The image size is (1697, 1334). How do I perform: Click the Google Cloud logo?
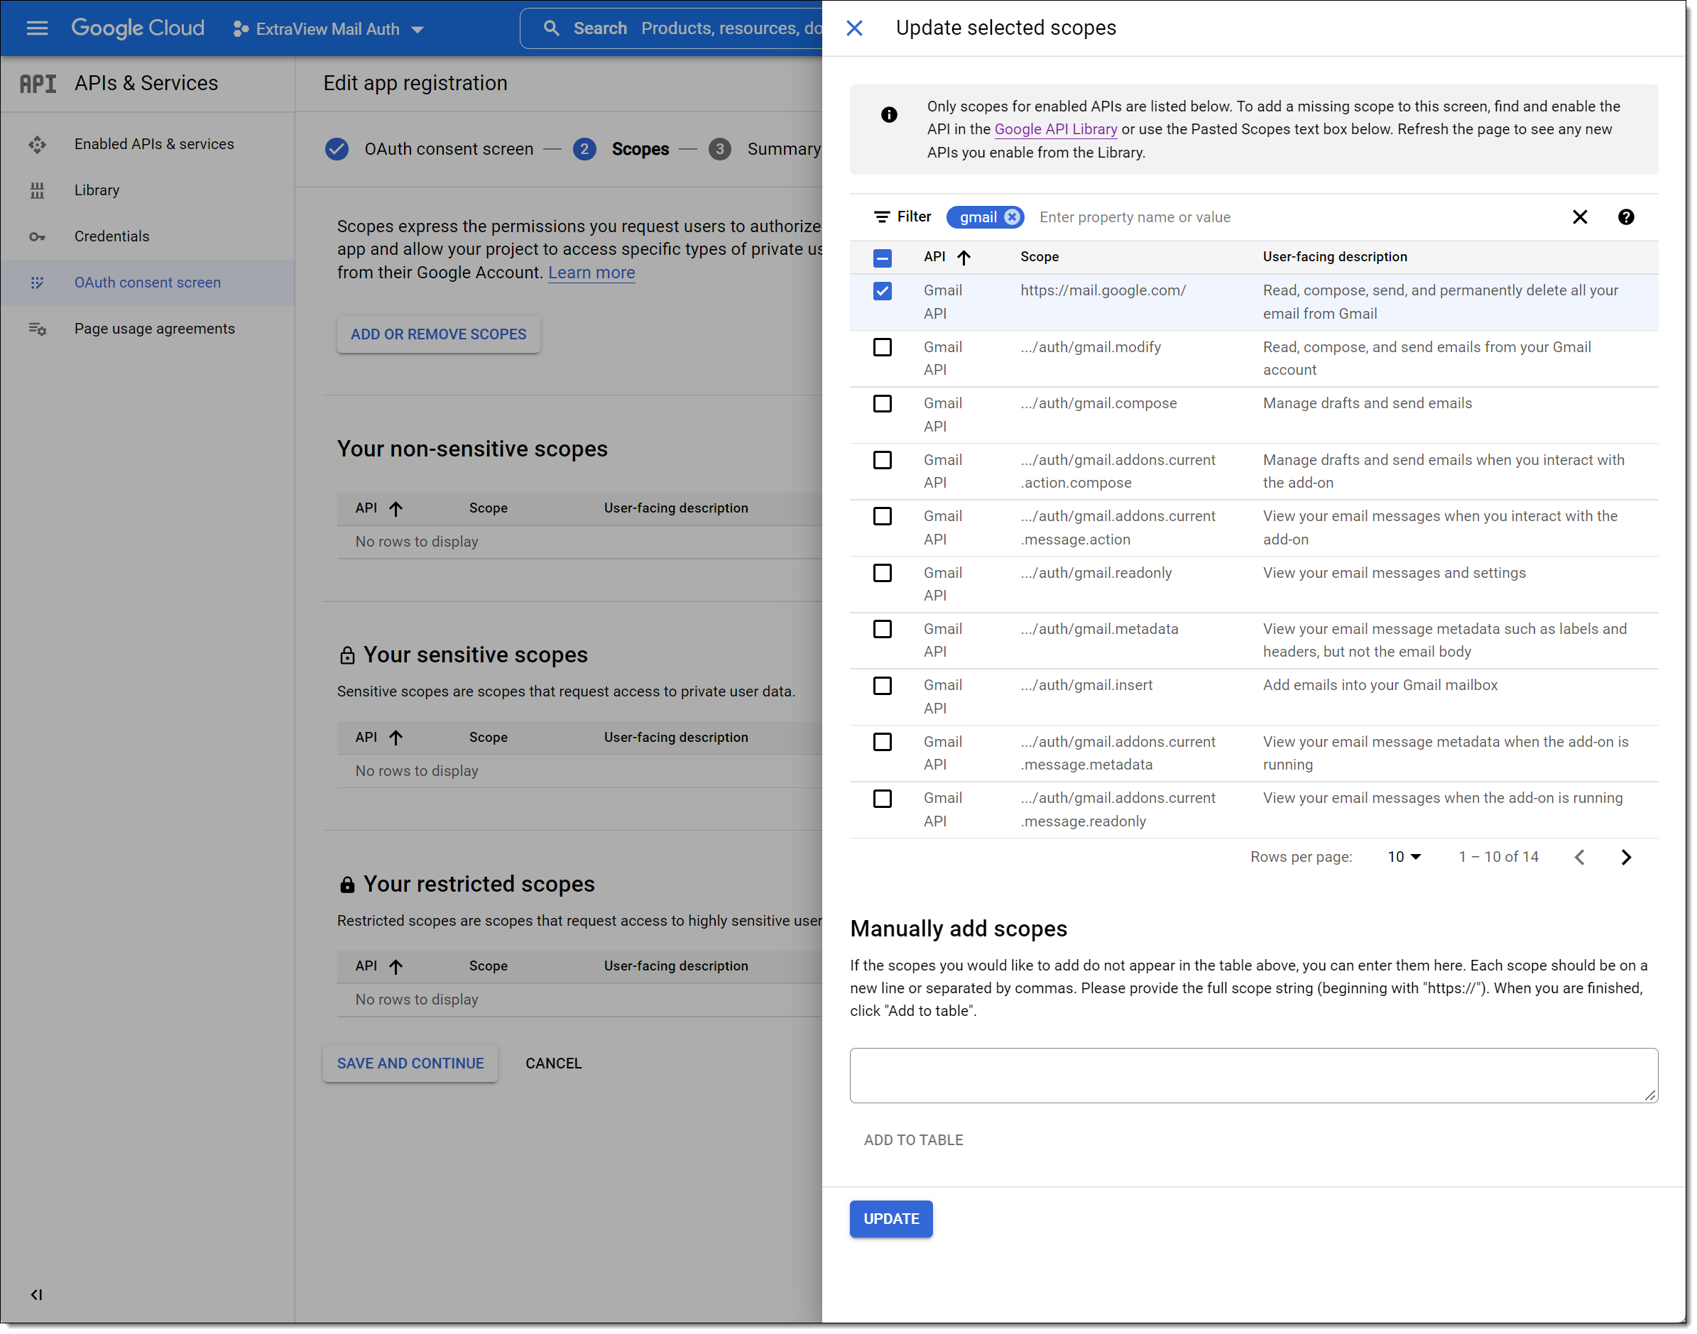(x=138, y=29)
